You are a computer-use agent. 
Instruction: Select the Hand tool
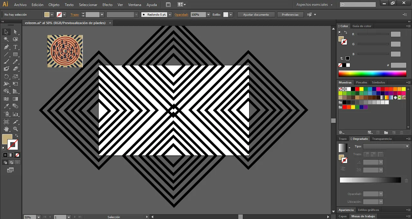point(6,129)
